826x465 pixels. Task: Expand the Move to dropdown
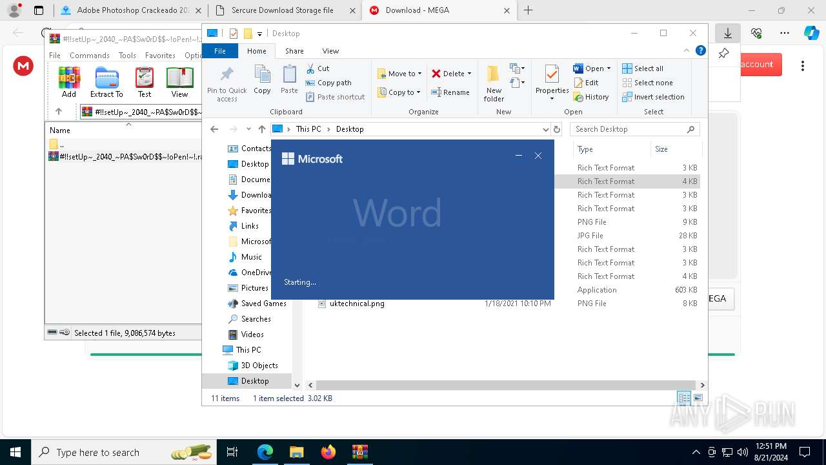(419, 74)
